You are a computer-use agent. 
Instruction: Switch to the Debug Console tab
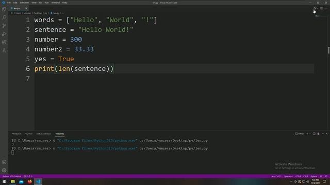coord(44,134)
